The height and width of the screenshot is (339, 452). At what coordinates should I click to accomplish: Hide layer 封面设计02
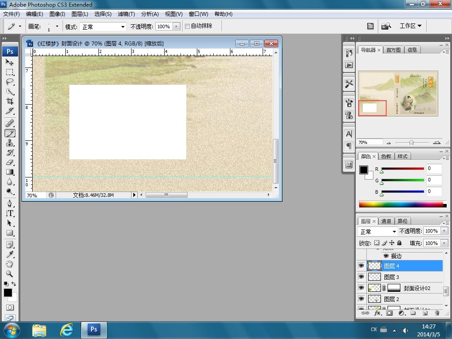[x=361, y=288]
